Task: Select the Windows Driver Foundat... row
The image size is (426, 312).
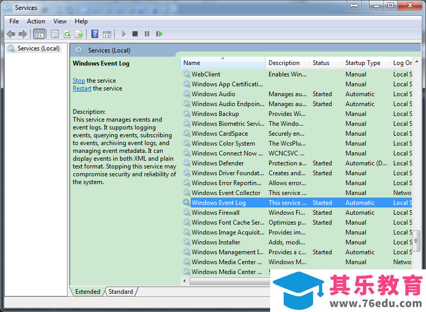Action: point(297,173)
